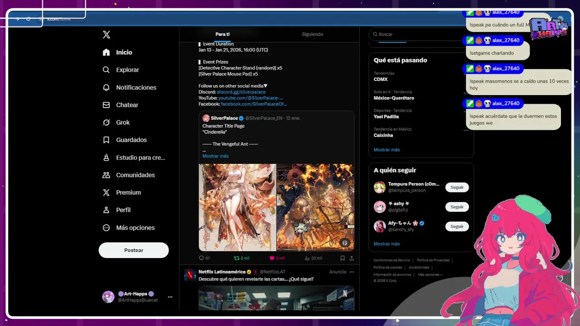Open the left Cinderella artwork image
Image resolution: width=580 pixels, height=326 pixels.
(237, 207)
